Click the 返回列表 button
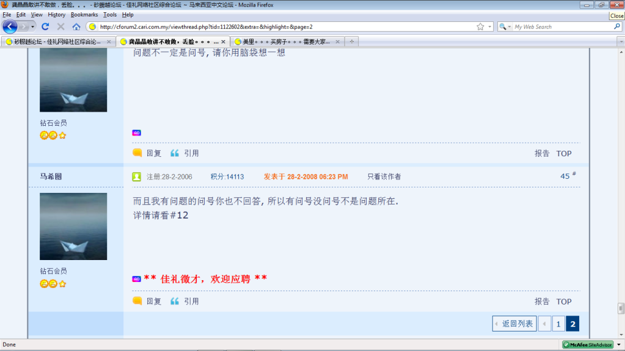This screenshot has width=625, height=351. (x=514, y=324)
